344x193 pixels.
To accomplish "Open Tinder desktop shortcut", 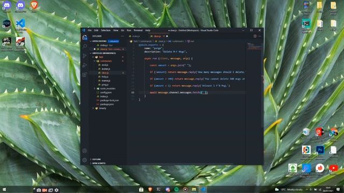I will tap(320, 169).
